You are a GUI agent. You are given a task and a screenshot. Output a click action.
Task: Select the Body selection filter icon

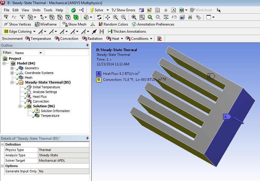click(x=76, y=17)
